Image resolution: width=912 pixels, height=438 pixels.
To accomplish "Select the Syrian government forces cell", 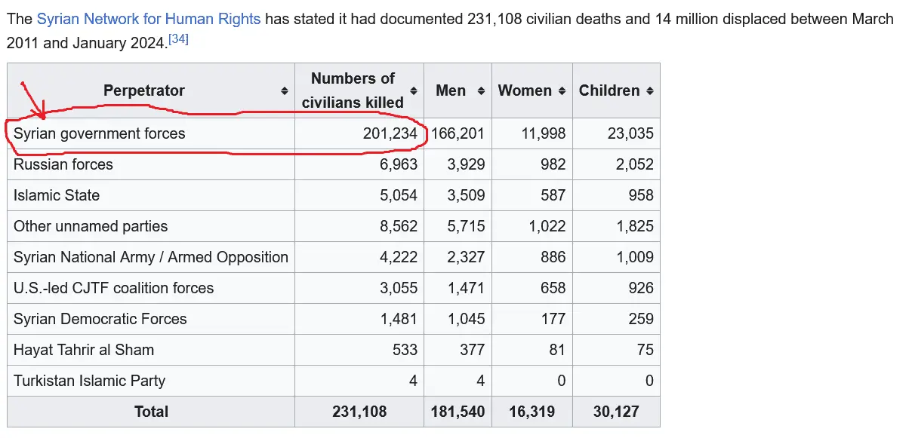I will [x=99, y=133].
